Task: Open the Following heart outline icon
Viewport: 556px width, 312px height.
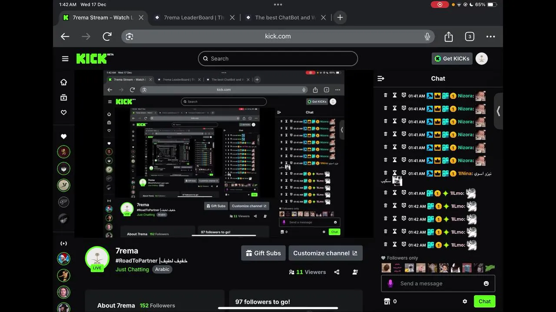Action: coord(64,112)
